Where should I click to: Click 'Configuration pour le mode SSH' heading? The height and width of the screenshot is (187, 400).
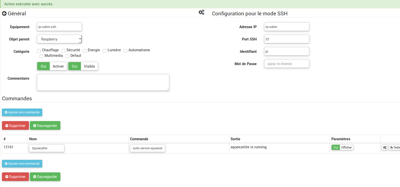click(x=250, y=14)
